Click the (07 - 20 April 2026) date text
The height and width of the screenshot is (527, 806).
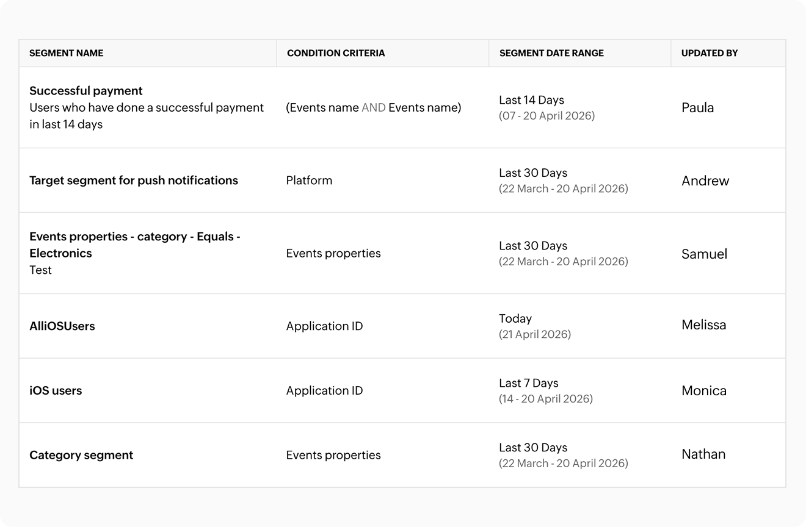(546, 116)
